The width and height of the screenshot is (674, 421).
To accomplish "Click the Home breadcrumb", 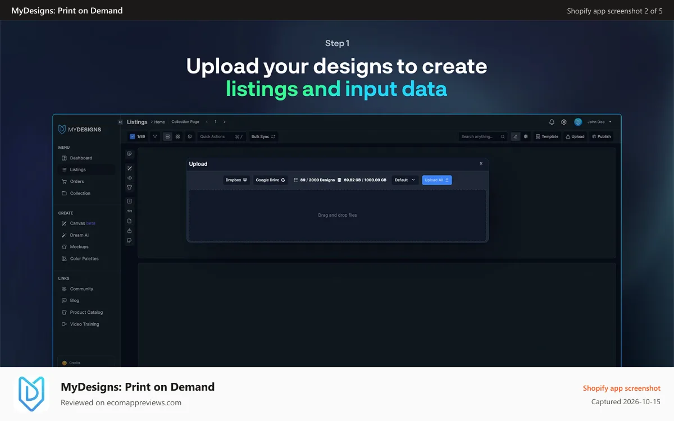I will pos(160,122).
